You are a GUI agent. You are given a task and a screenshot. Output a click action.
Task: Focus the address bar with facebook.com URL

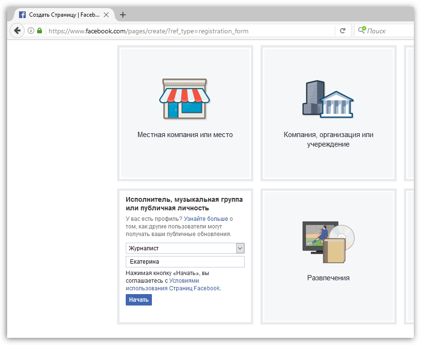coord(190,31)
